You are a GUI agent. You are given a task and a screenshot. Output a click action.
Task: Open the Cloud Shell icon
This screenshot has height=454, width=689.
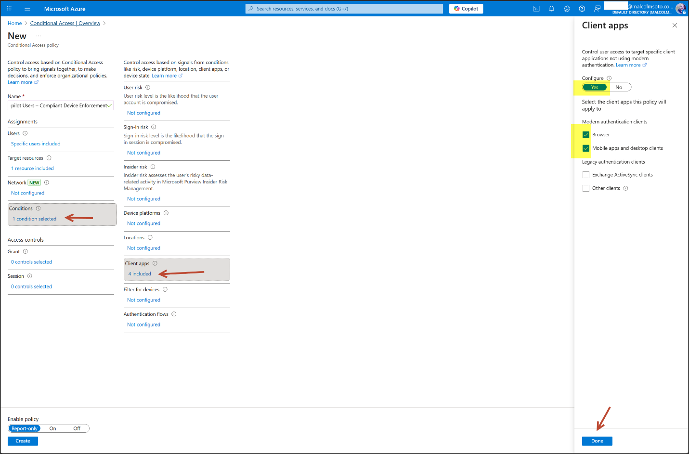536,9
